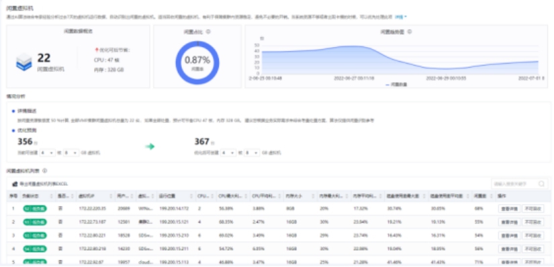Open post-optimization cores dropdown showing 4
The height and width of the screenshot is (267, 554).
tap(228, 153)
